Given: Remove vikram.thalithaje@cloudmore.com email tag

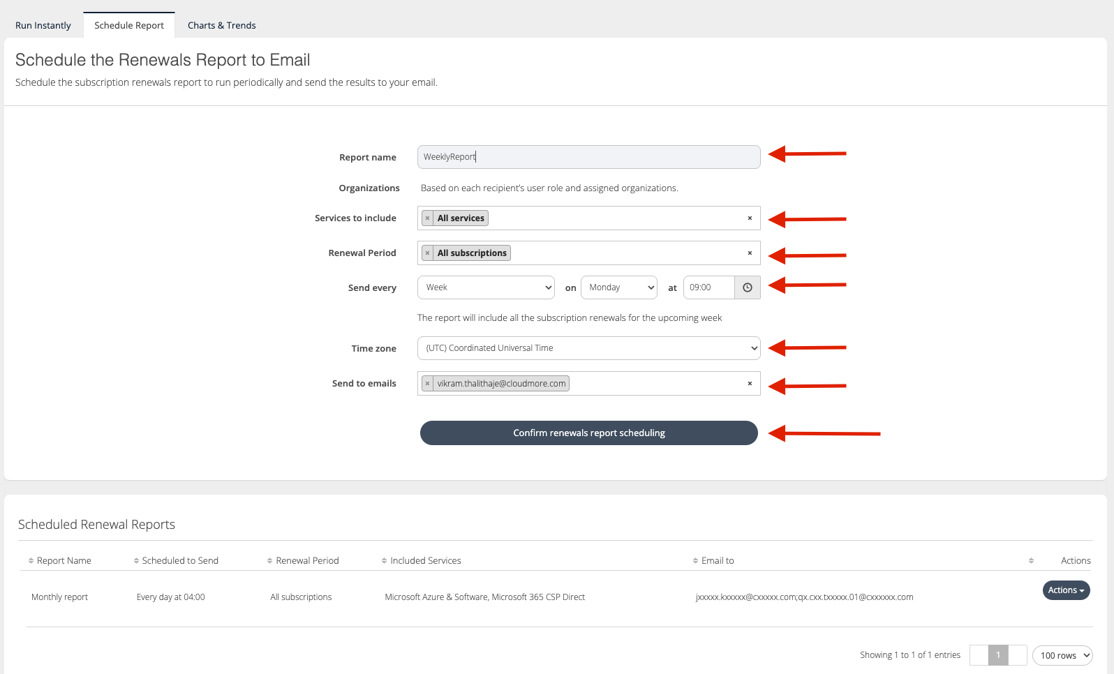Looking at the screenshot, I should point(427,384).
